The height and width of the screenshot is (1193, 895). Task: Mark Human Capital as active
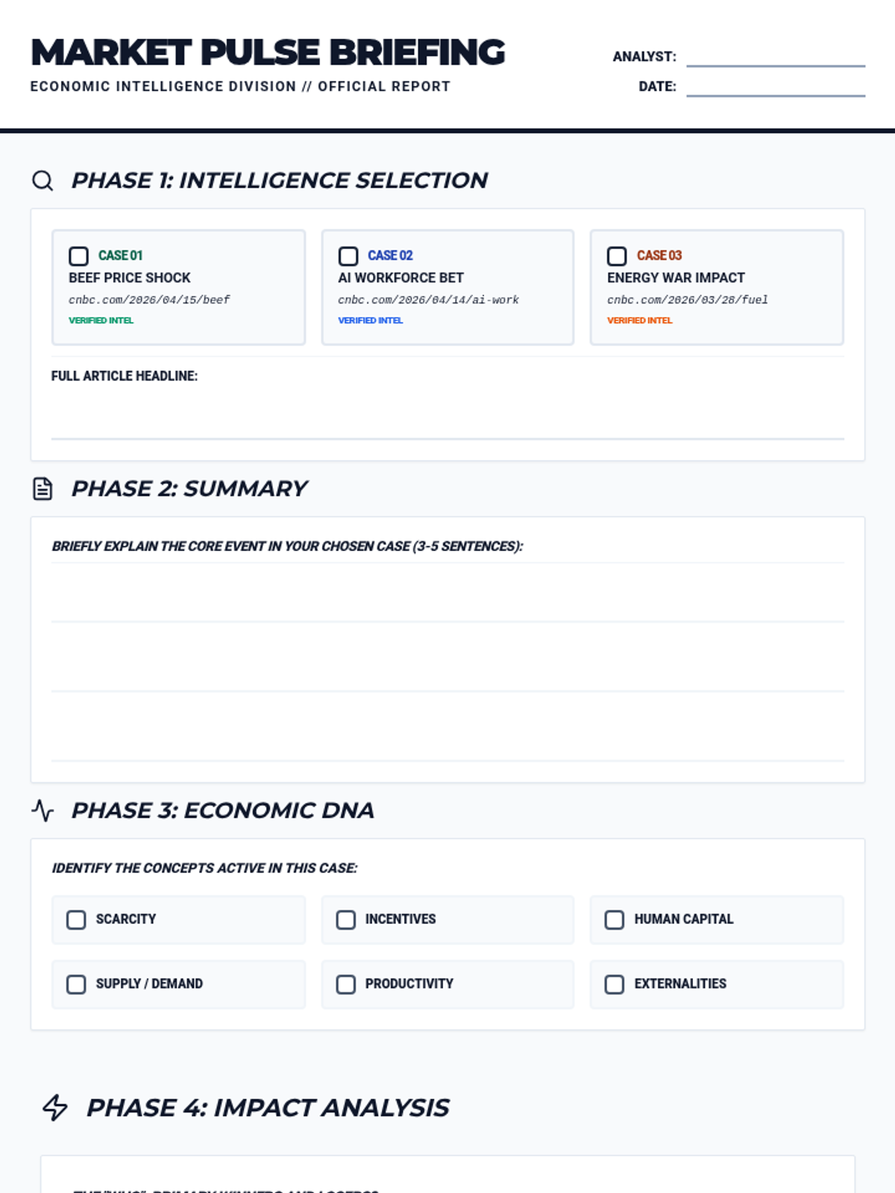pyautogui.click(x=615, y=920)
